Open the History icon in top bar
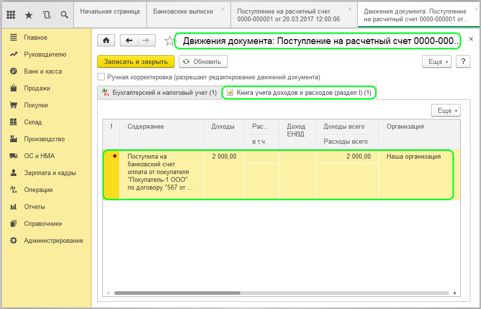481x309 pixels. pyautogui.click(x=46, y=15)
